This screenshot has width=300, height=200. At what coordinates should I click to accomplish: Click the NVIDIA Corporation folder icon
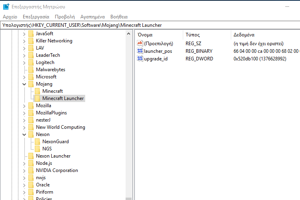[31, 170]
